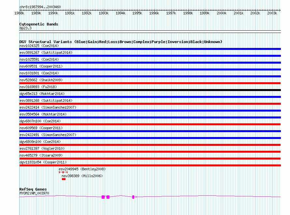Click the 1995k position on the ruler
This screenshot has width=290, height=215.
click(137, 13)
